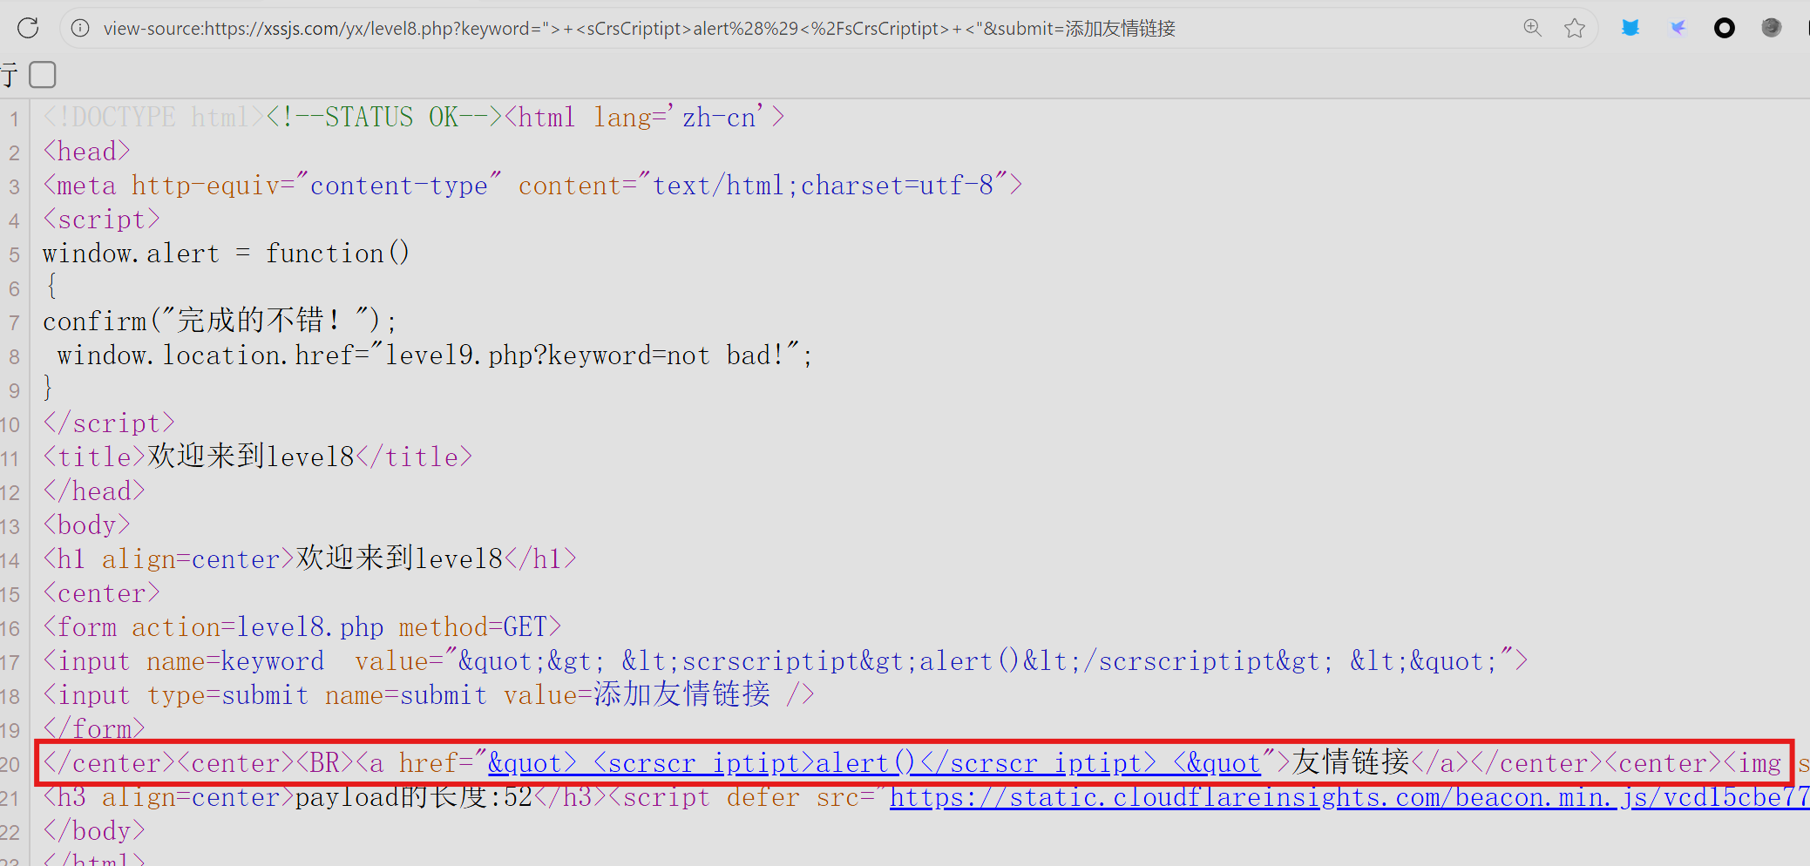Click the h1 align=center heading line
The image size is (1810, 866).
click(310, 559)
